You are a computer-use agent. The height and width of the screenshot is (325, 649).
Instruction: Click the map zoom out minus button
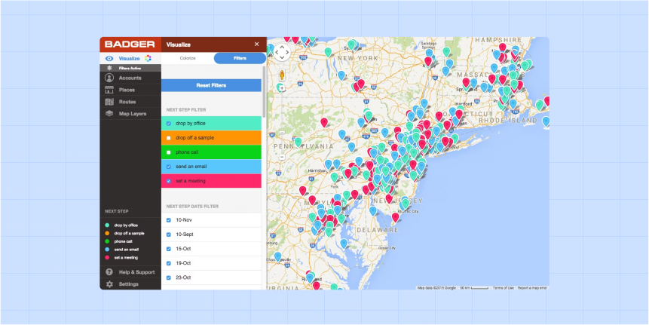[282, 158]
